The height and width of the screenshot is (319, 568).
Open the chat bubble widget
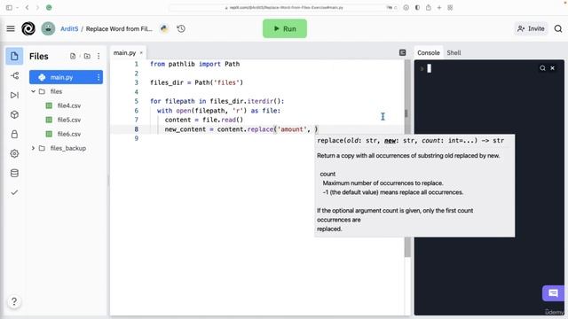[x=553, y=293]
